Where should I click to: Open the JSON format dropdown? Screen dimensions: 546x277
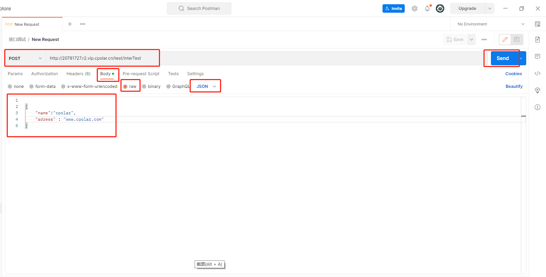[205, 86]
